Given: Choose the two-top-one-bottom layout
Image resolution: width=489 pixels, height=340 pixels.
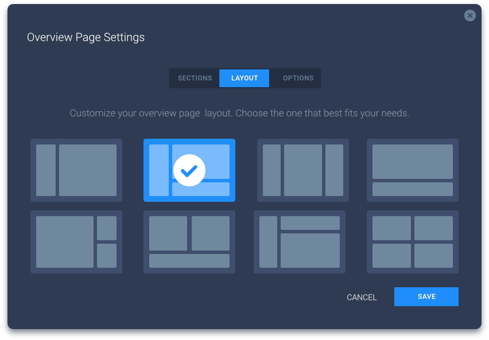Looking at the screenshot, I should 189,242.
